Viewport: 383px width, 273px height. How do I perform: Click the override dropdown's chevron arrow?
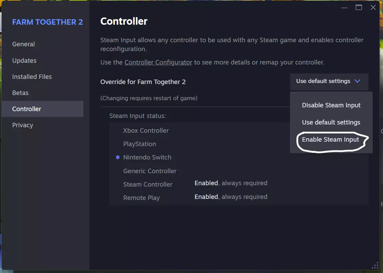tap(357, 81)
